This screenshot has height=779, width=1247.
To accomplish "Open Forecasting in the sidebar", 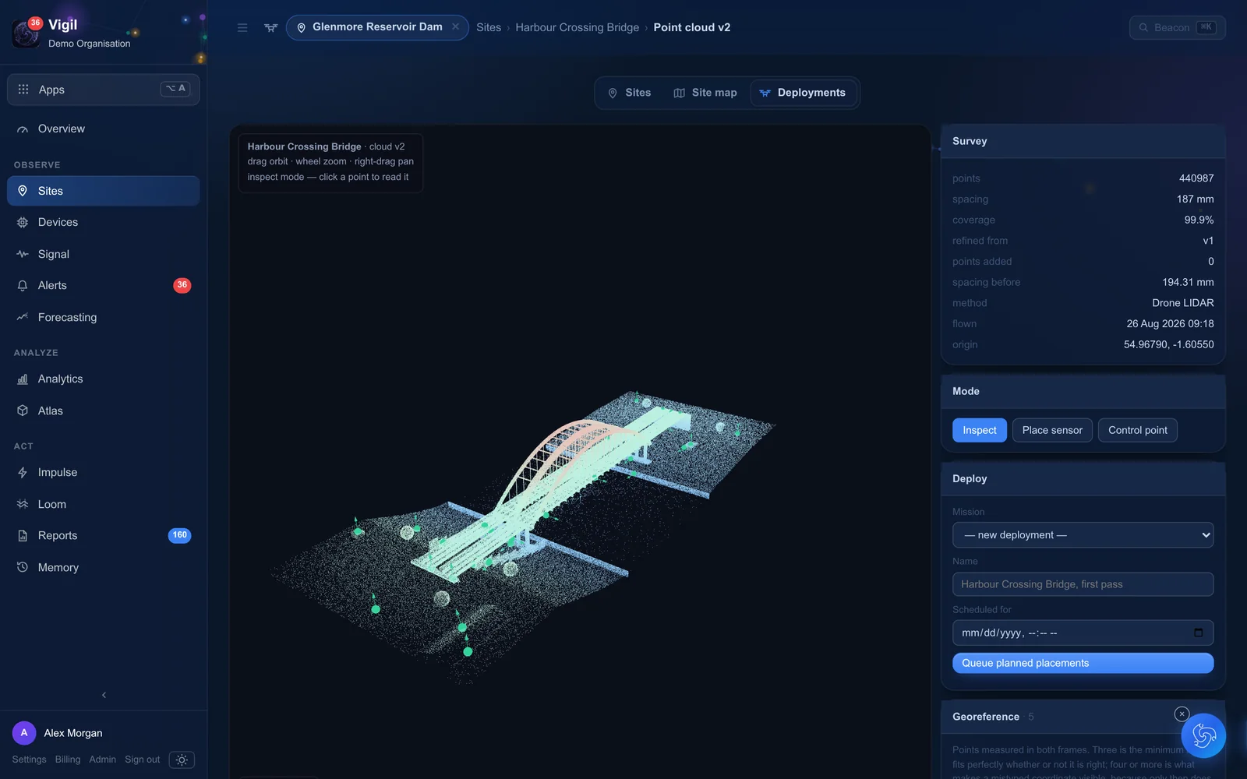I will click(x=103, y=317).
